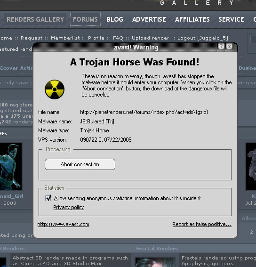Click the Memberlist navigation link
Image resolution: width=256 pixels, height=267 pixels.
pos(65,38)
